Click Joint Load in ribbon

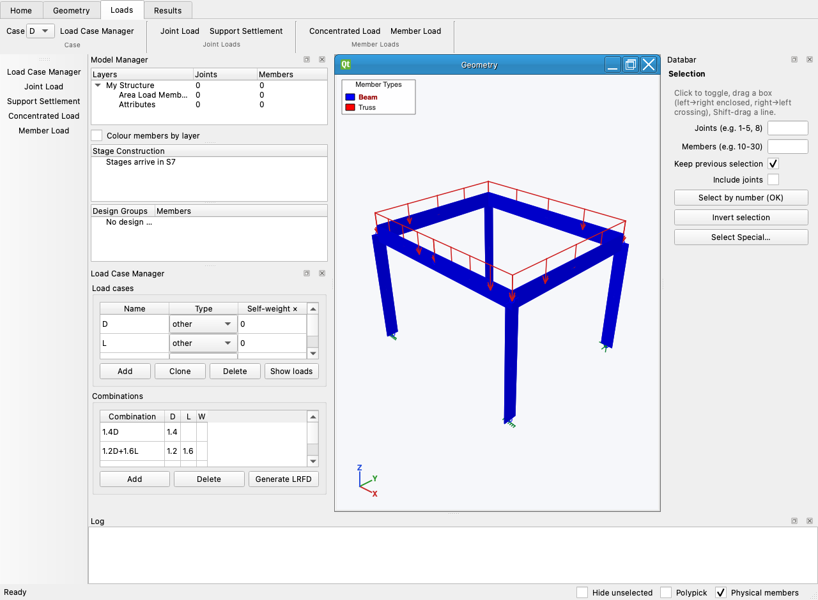click(x=180, y=31)
